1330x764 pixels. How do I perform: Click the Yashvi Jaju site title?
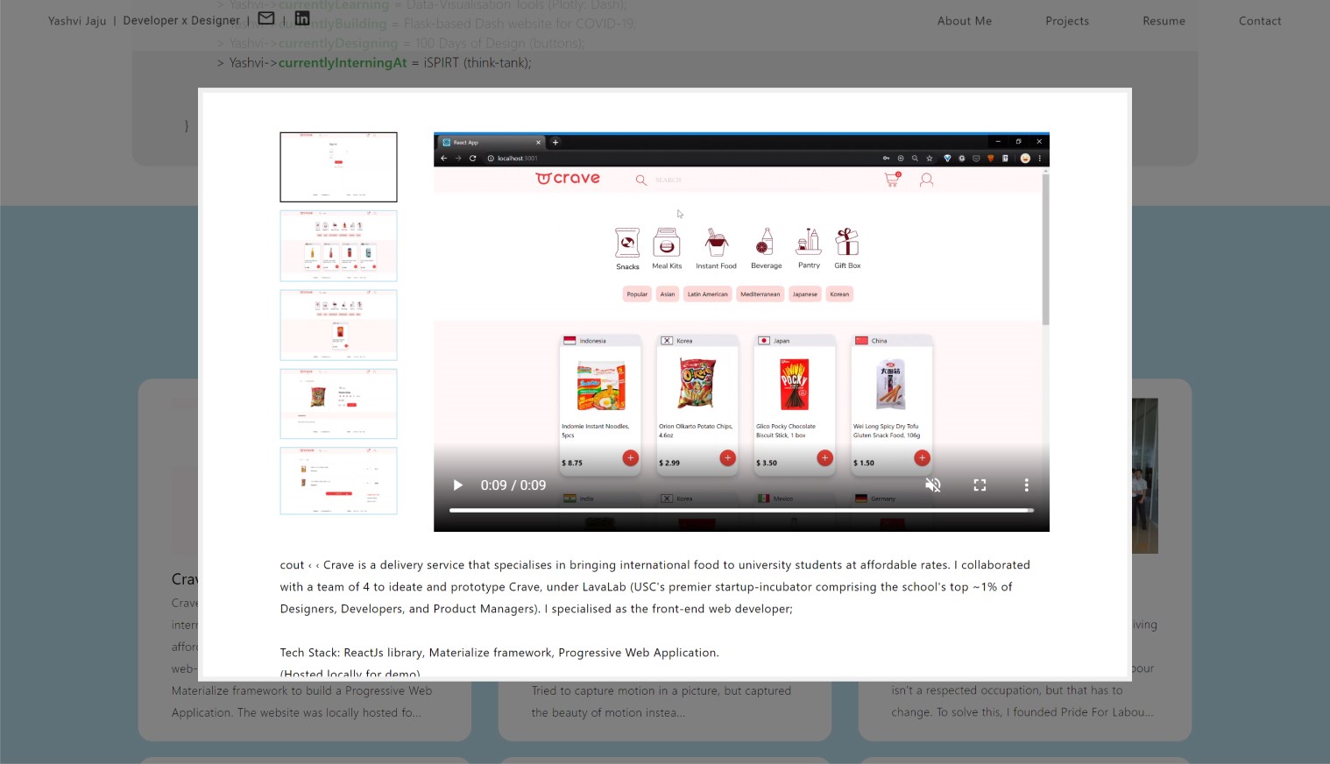[x=77, y=21]
